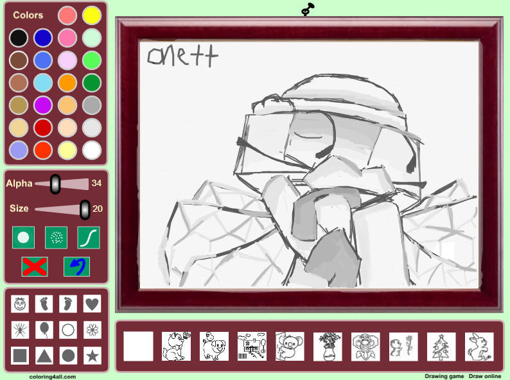Load the rabbit coloring page thumbnail
510x380 pixels.
click(x=479, y=346)
